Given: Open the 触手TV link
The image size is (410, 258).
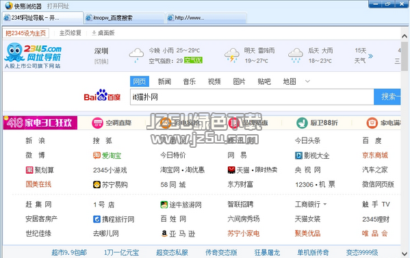Looking at the screenshot, I should click(x=376, y=204).
